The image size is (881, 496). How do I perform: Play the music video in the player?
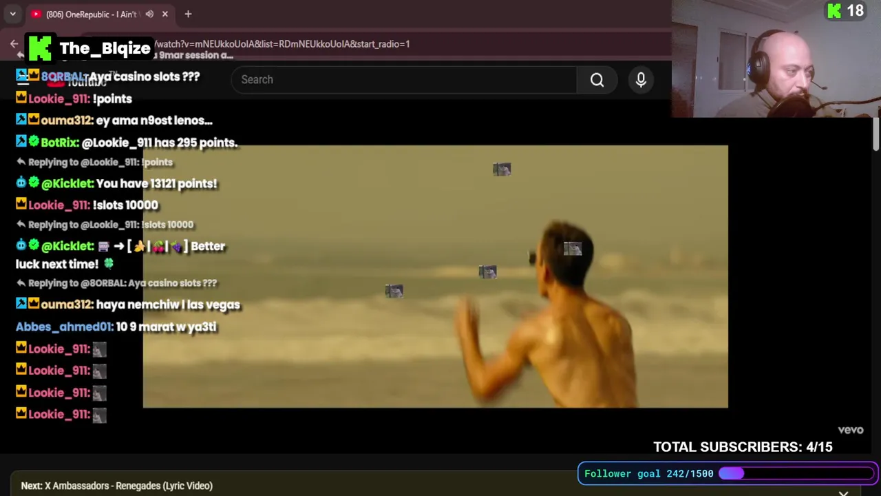pyautogui.click(x=435, y=276)
